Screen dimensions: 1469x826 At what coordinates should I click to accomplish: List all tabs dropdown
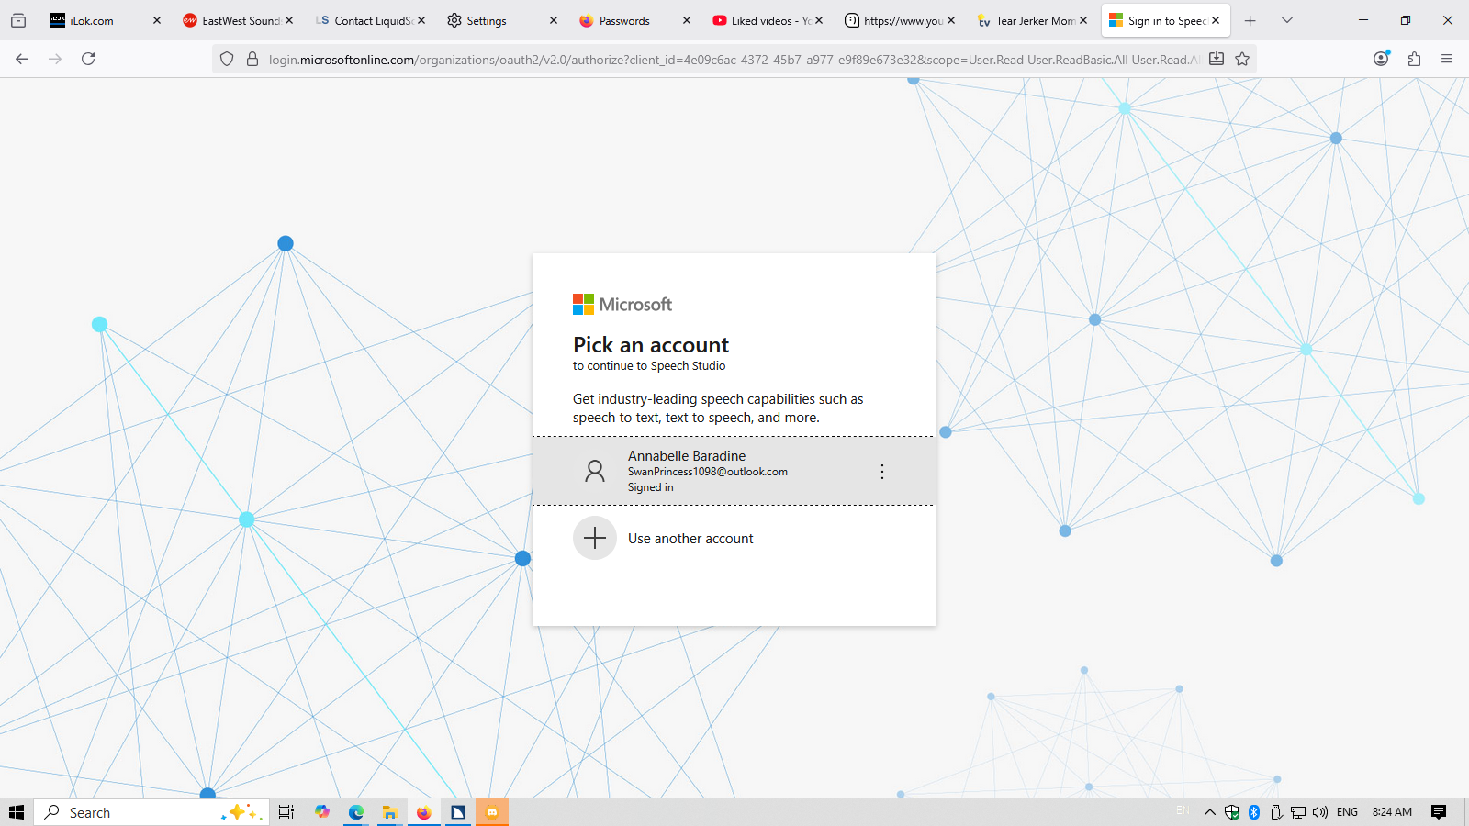pos(1286,20)
